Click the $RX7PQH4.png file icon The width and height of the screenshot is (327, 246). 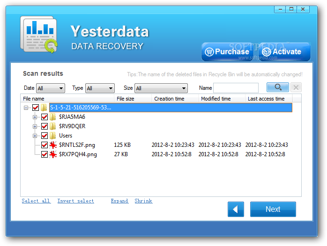tap(53, 154)
